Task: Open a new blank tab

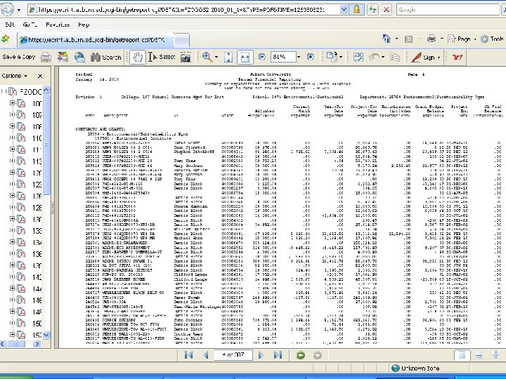Action: 182,40
